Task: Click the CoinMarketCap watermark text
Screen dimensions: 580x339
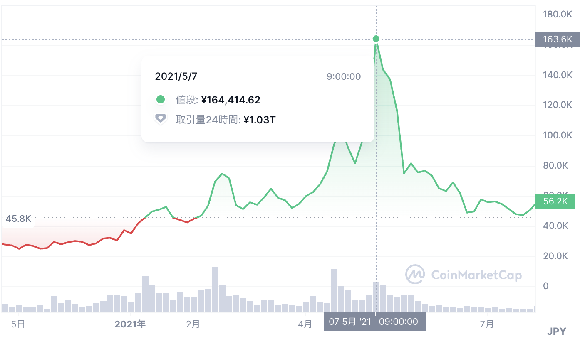Action: (x=476, y=275)
